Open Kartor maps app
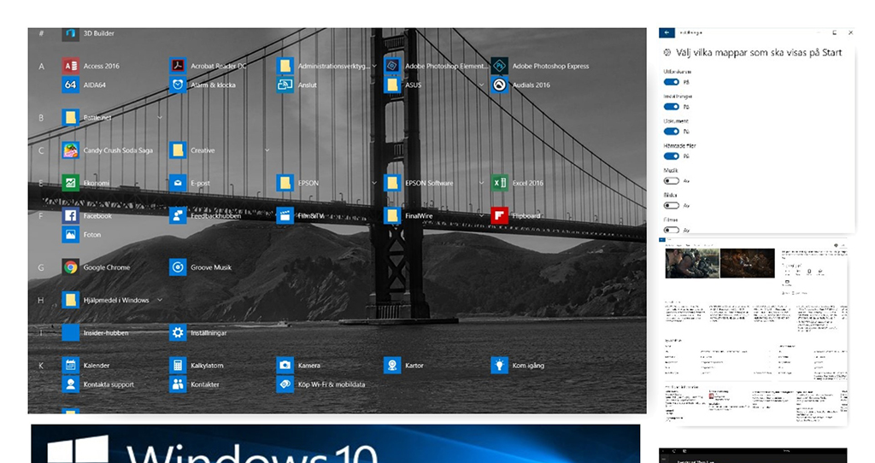 point(403,366)
